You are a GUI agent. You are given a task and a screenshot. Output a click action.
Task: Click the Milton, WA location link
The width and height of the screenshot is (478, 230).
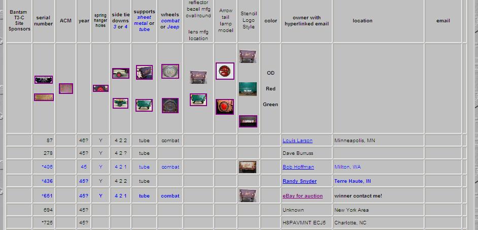[348, 167]
